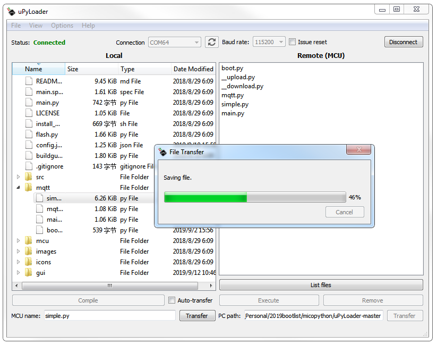Click the local list horizontal scrollbar thumb
This screenshot has height=344, width=437.
click(110, 286)
